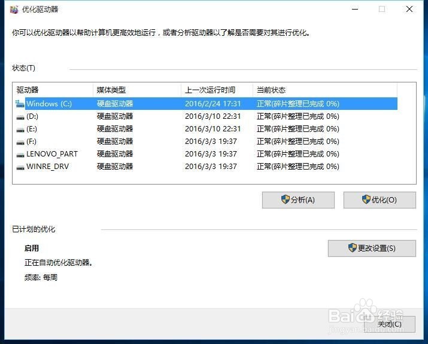Screen dimensions: 428x344
Task: Click the status cell of drive (D:)
Action: (298, 116)
